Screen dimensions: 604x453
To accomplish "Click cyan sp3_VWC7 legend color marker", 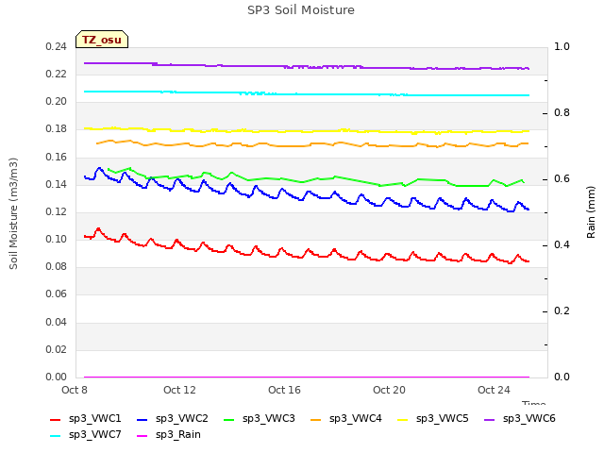I will click(x=55, y=436).
